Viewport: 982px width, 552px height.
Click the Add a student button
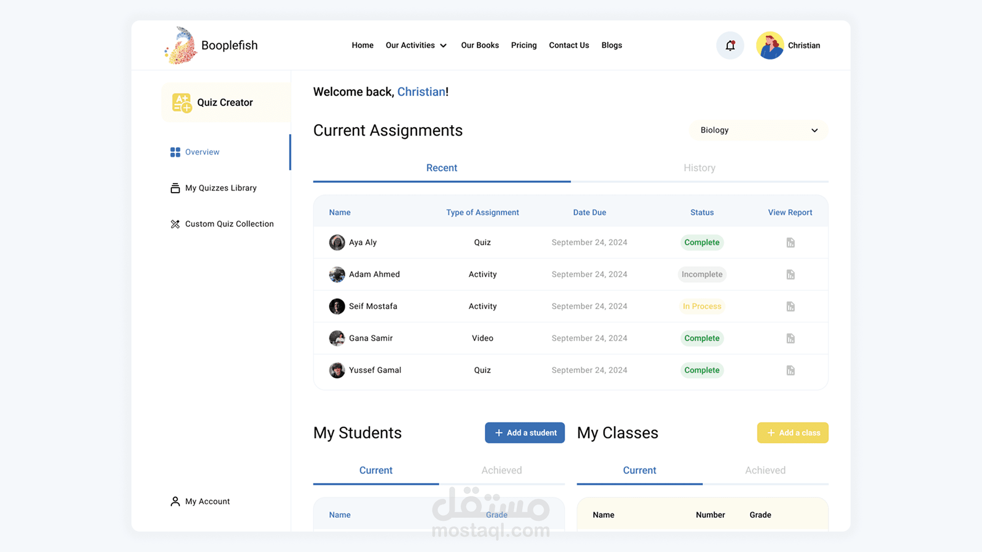click(x=525, y=433)
